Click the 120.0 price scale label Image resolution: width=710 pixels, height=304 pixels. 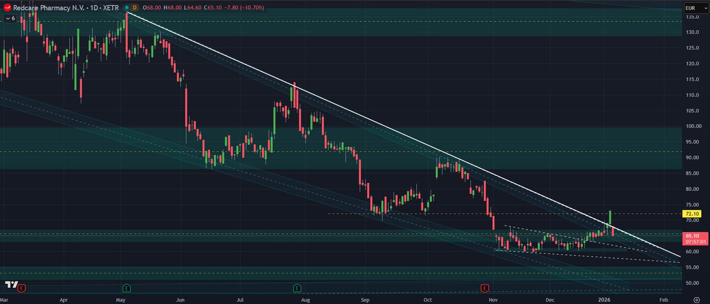pos(691,63)
